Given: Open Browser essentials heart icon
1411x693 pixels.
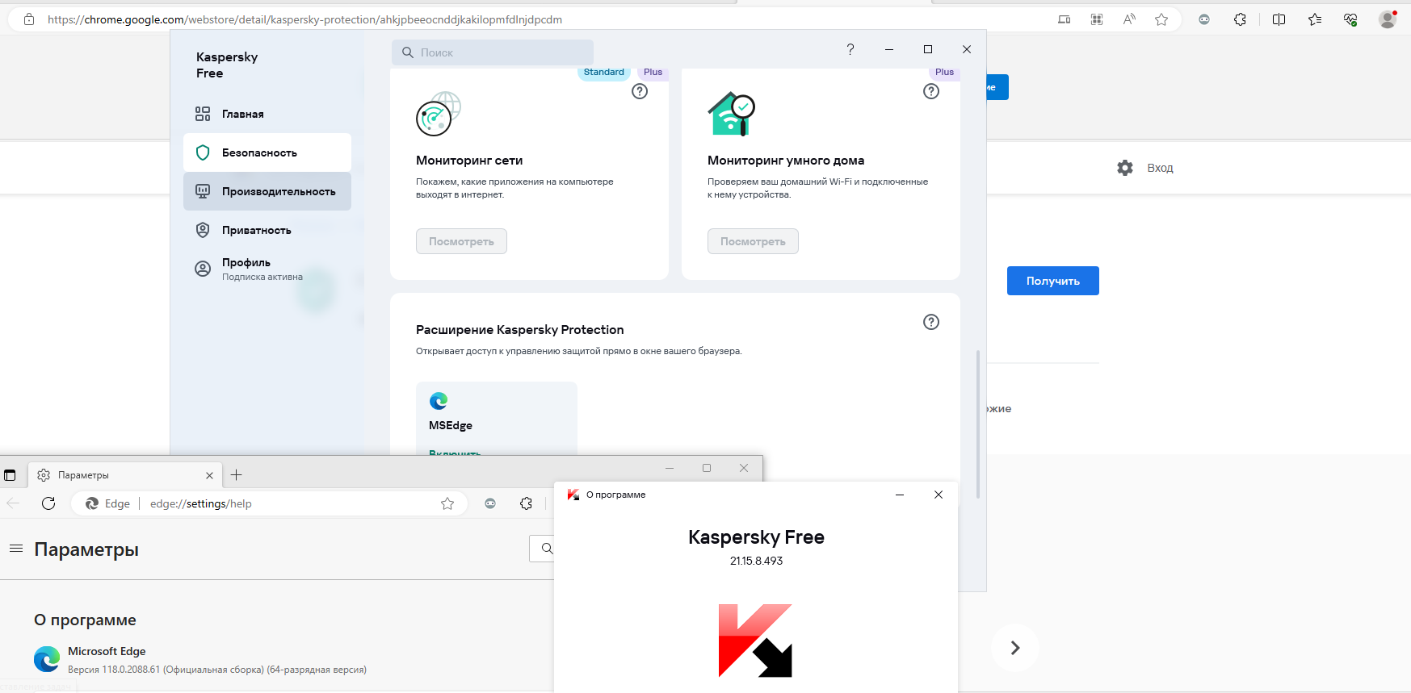Looking at the screenshot, I should pos(1350,19).
